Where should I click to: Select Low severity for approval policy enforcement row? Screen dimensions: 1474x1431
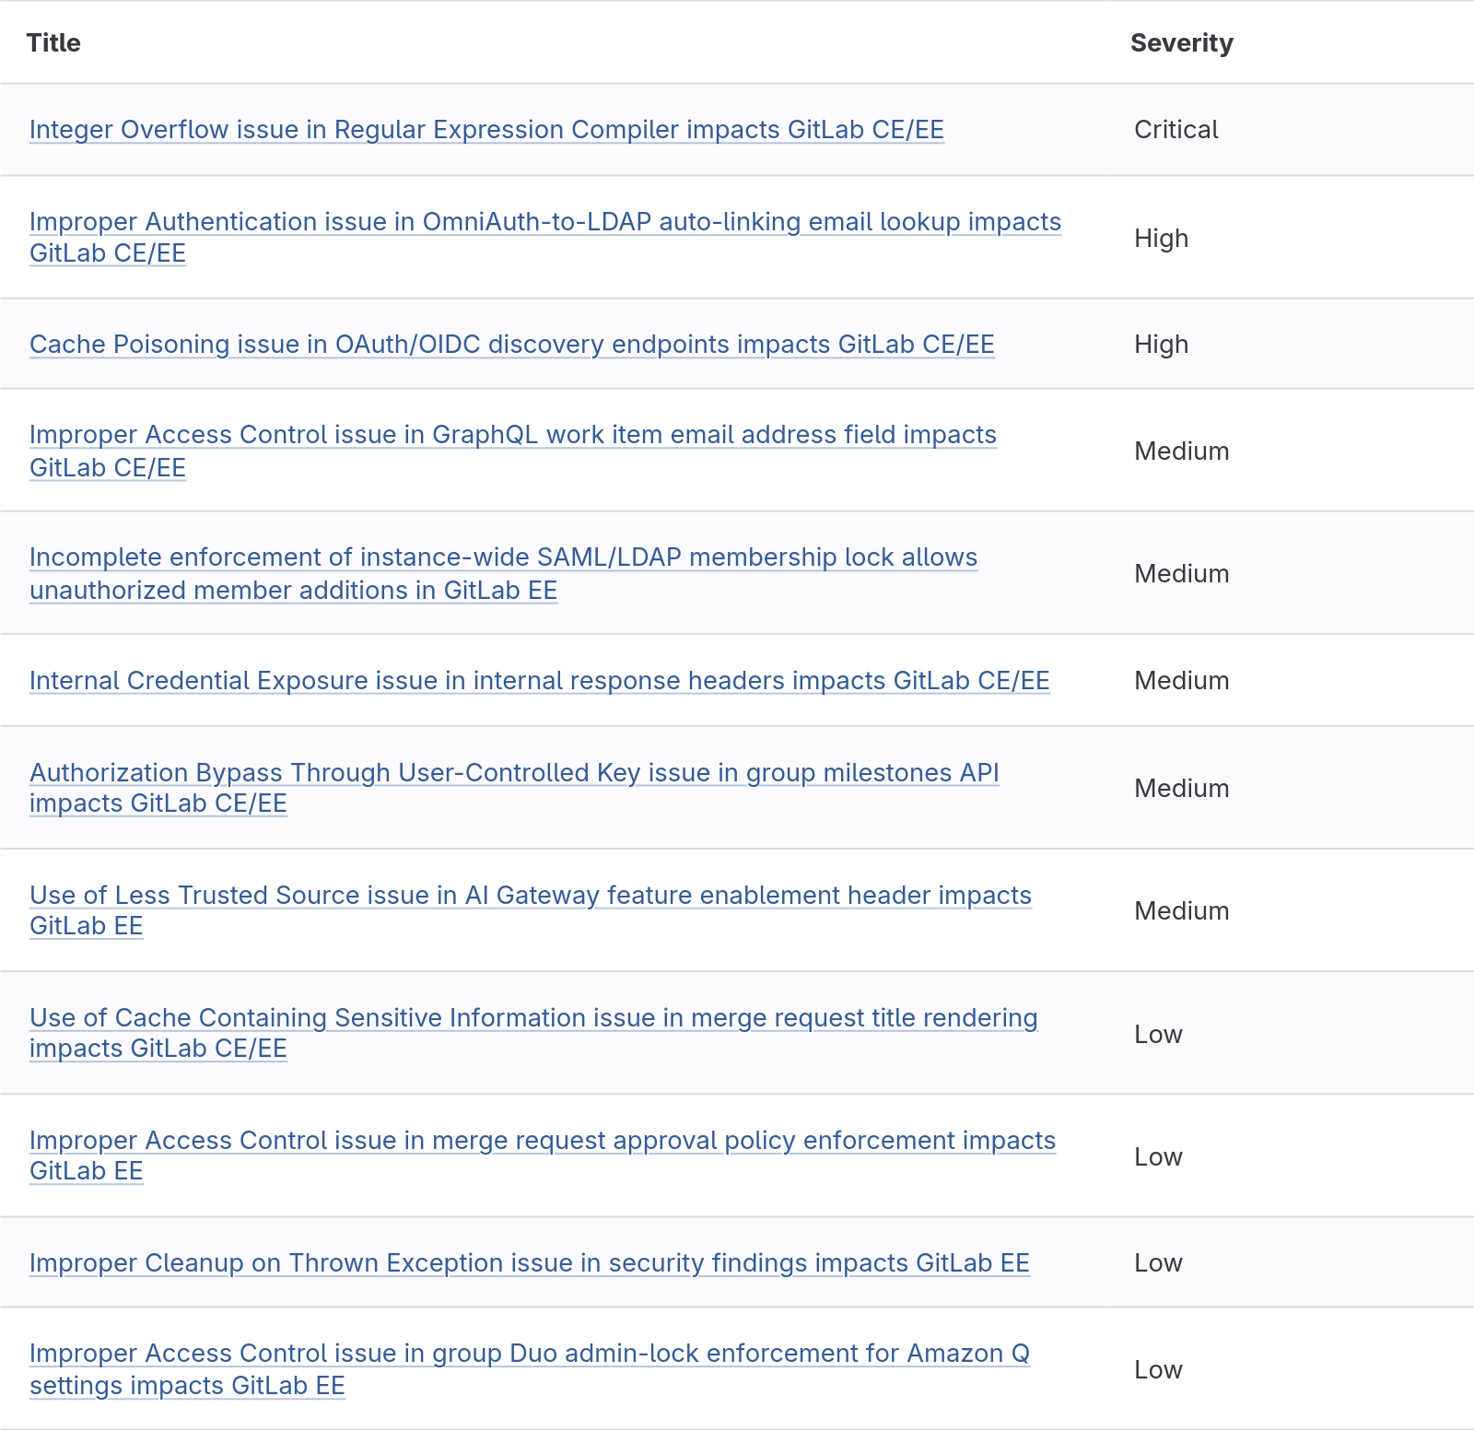pyautogui.click(x=1158, y=1157)
